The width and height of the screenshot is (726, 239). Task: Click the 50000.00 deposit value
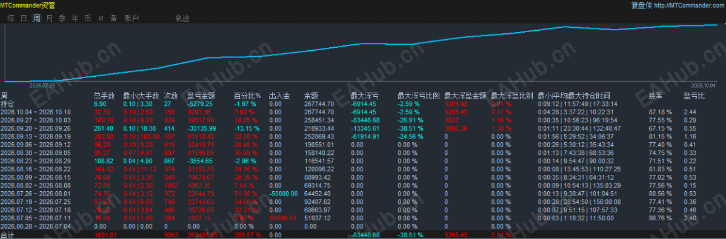282,218
